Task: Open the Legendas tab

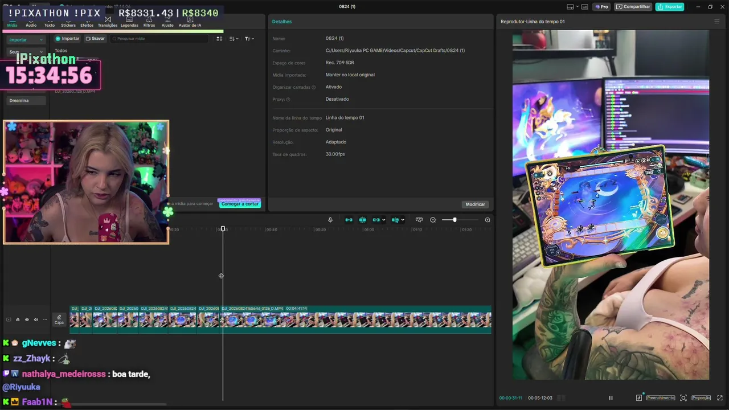Action: pos(129,22)
